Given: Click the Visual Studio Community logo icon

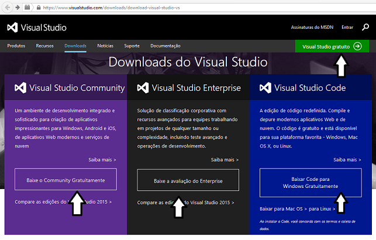Looking at the screenshot, I should coord(20,88).
